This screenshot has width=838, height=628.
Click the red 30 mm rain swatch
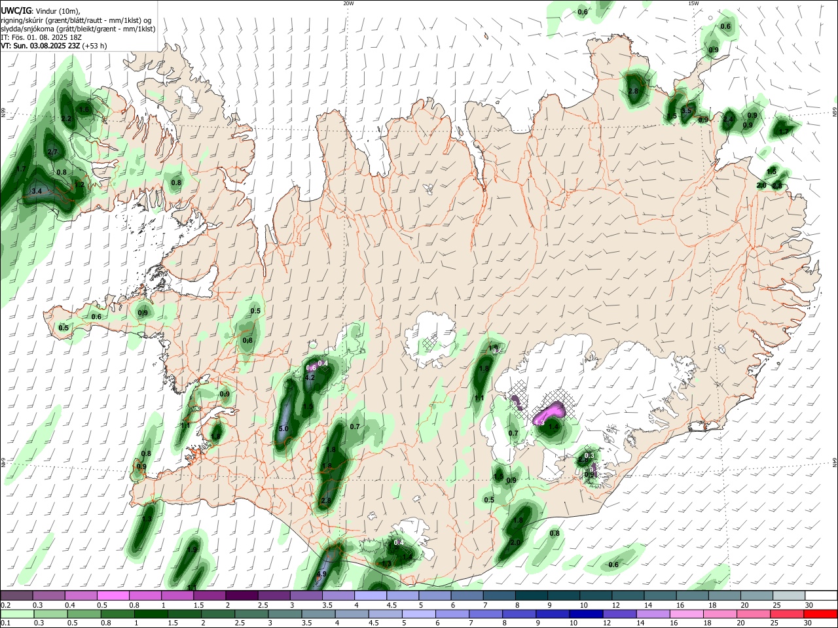pyautogui.click(x=820, y=614)
